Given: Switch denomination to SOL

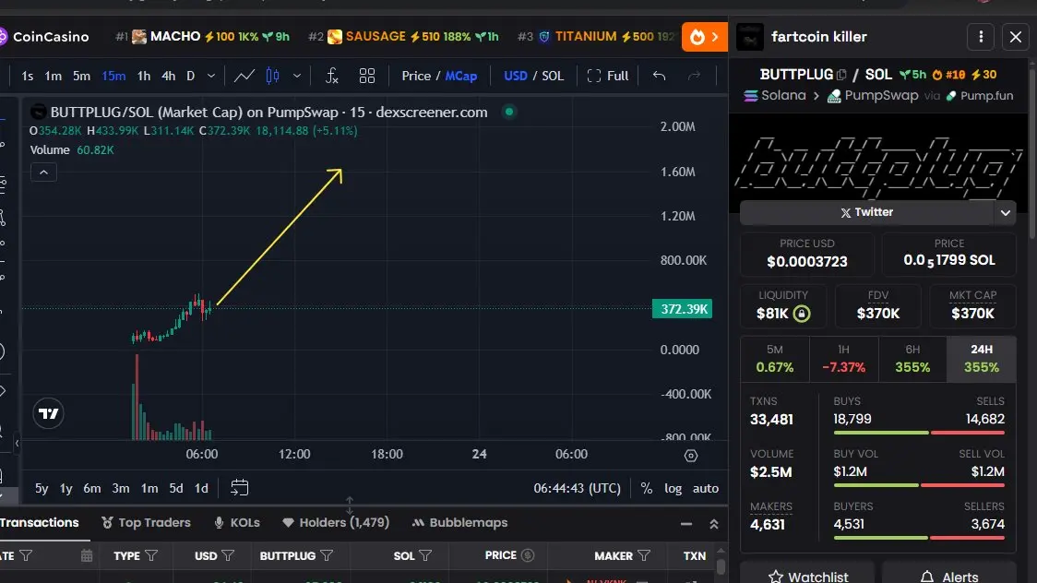Looking at the screenshot, I should (553, 76).
